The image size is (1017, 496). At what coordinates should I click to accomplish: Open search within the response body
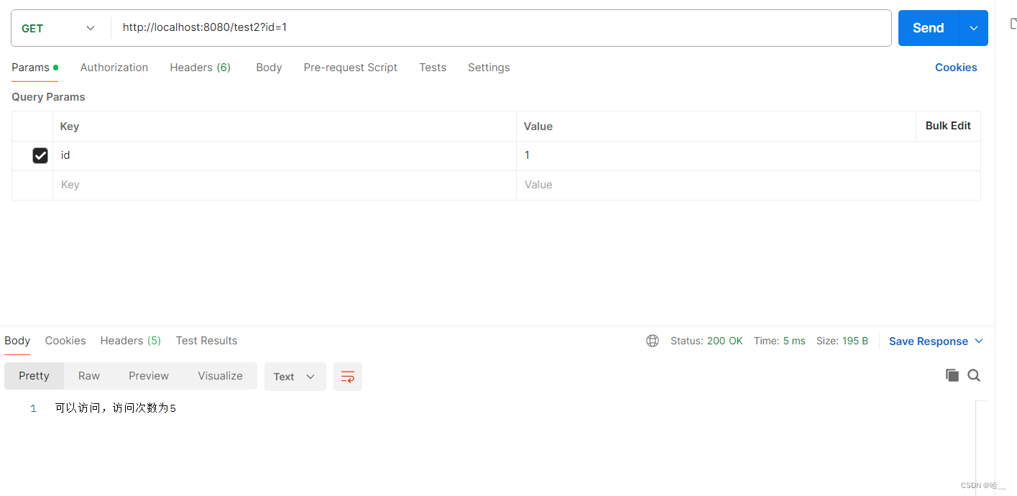coord(974,375)
